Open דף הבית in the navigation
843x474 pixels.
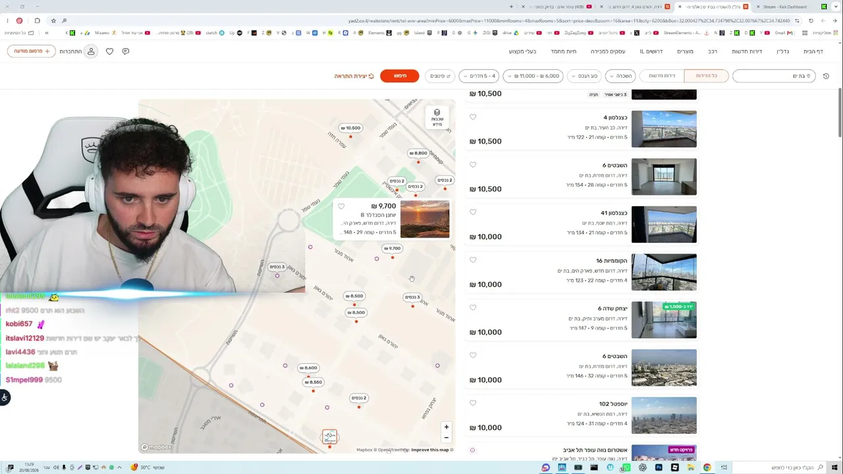pos(813,51)
